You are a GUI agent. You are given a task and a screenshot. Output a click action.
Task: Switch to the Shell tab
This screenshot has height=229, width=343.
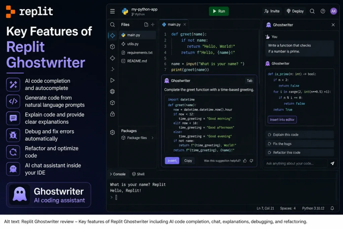[138, 174]
